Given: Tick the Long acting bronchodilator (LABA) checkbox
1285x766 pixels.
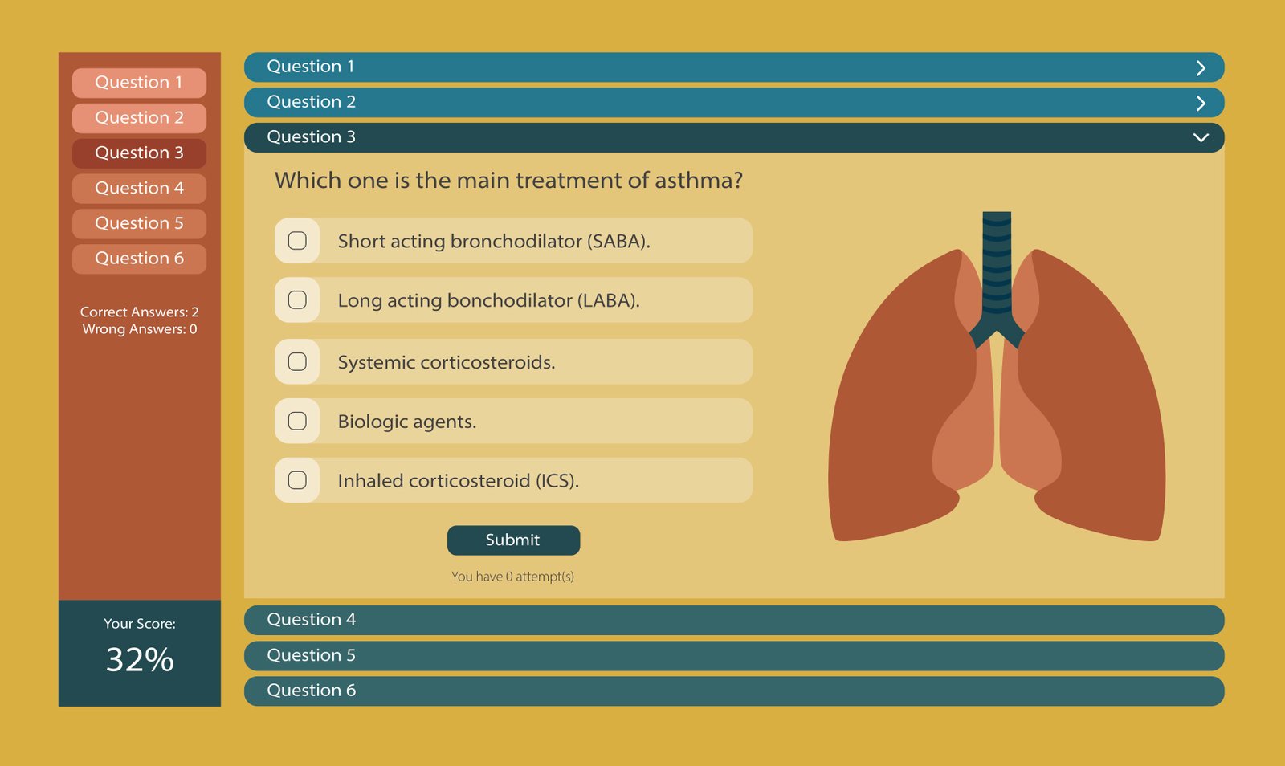Looking at the screenshot, I should coord(297,300).
